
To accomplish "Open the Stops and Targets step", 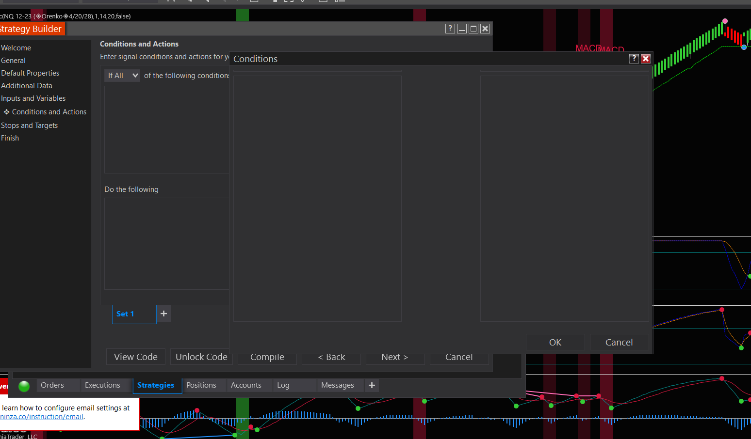I will pyautogui.click(x=29, y=125).
